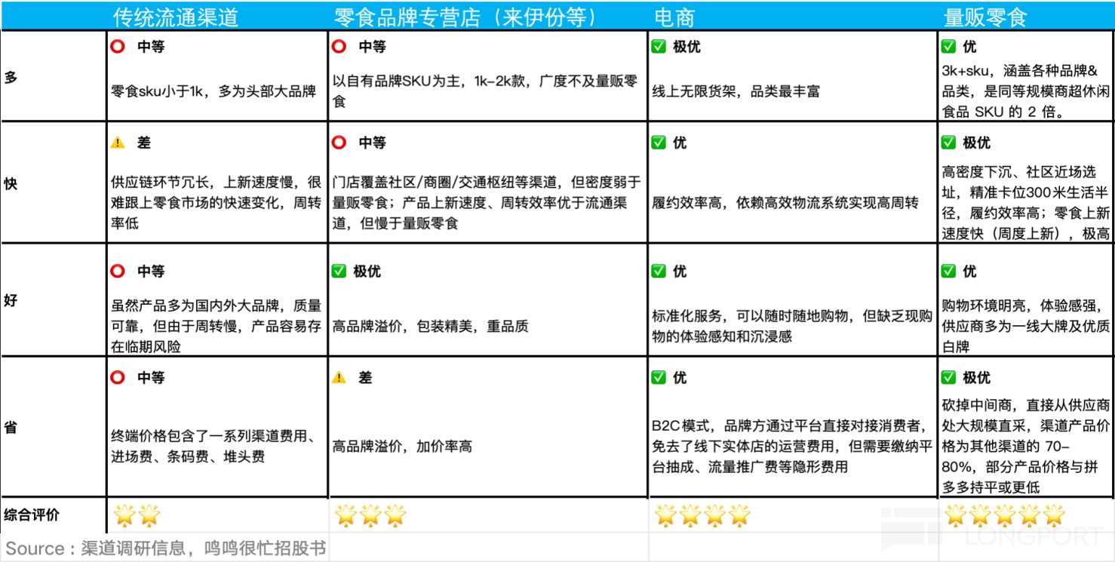Select the 电商 column header

674,17
